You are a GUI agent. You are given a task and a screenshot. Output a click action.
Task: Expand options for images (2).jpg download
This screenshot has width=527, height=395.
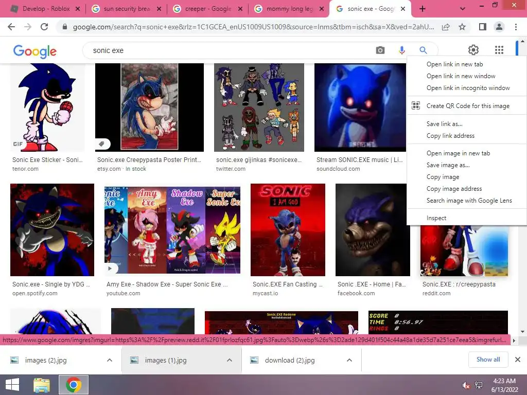point(109,360)
